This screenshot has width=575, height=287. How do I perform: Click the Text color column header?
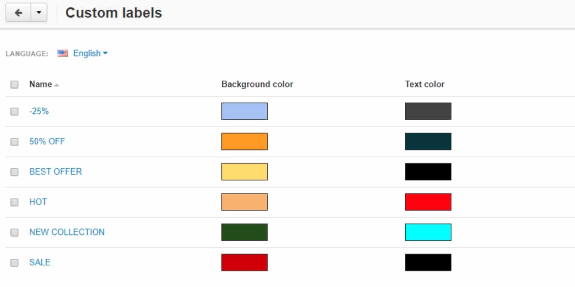(425, 84)
